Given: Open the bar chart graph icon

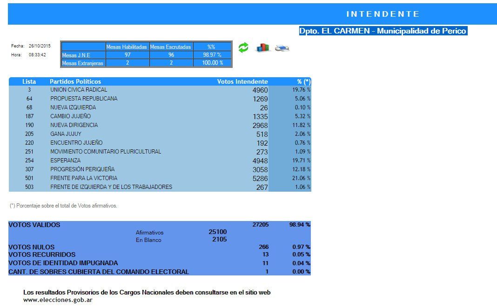Looking at the screenshot, I should click(263, 47).
